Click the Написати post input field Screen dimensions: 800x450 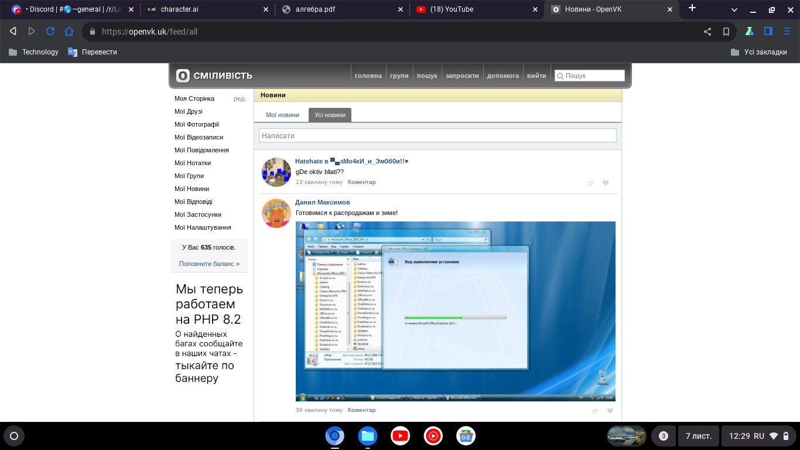tap(437, 135)
